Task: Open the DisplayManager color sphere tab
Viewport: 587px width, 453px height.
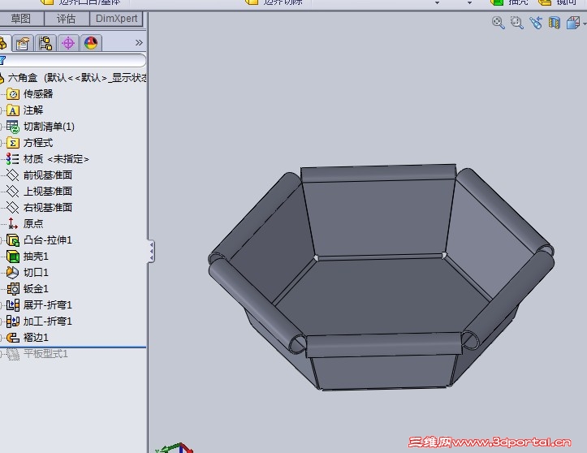Action: click(x=91, y=43)
